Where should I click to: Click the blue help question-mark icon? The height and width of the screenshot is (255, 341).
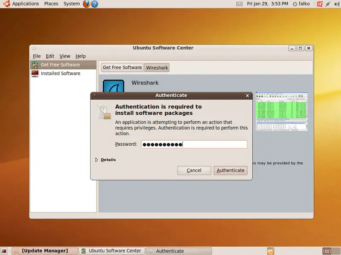pyautogui.click(x=94, y=4)
